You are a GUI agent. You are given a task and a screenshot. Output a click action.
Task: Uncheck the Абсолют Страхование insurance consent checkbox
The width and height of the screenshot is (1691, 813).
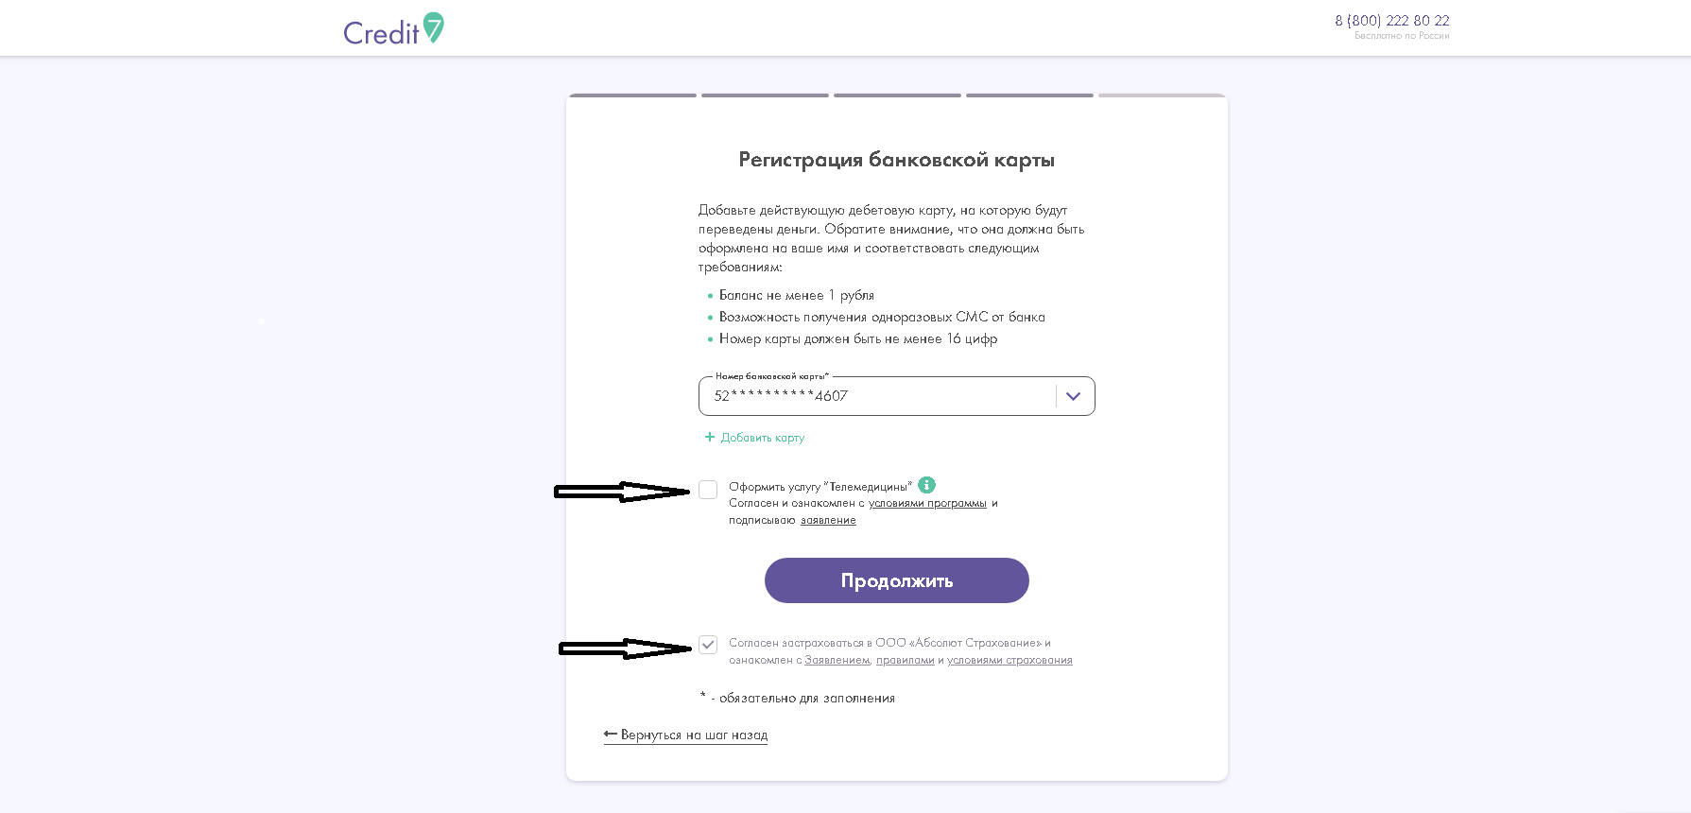[x=708, y=645]
